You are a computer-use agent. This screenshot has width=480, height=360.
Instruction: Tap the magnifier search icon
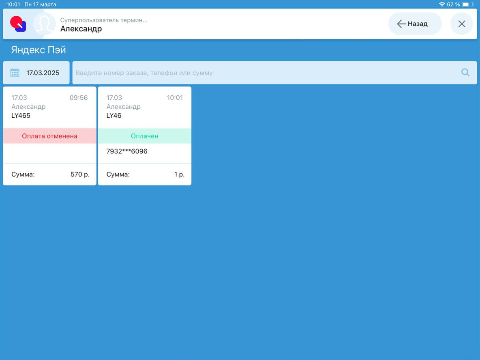click(x=465, y=73)
